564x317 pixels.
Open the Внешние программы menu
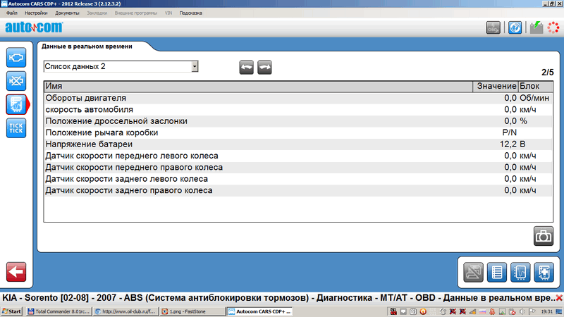tap(136, 13)
